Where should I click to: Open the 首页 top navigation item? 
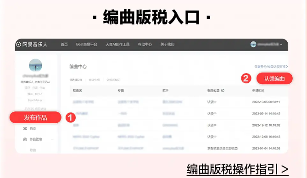64,44
